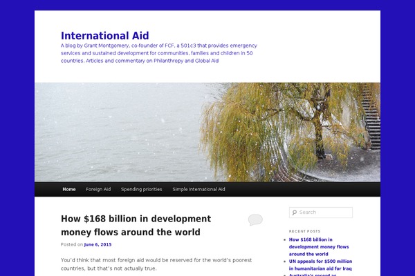Click the comment bubble icon beside post title

pos(255,219)
